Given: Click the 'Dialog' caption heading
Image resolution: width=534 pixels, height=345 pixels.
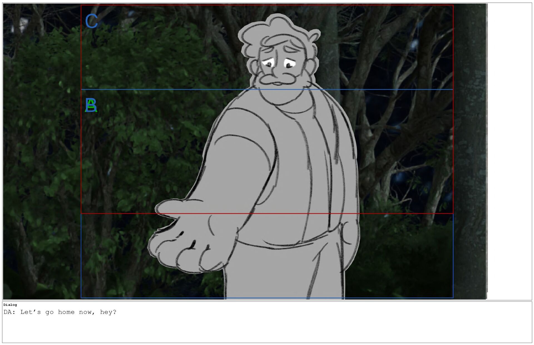Looking at the screenshot, I should tap(10, 305).
